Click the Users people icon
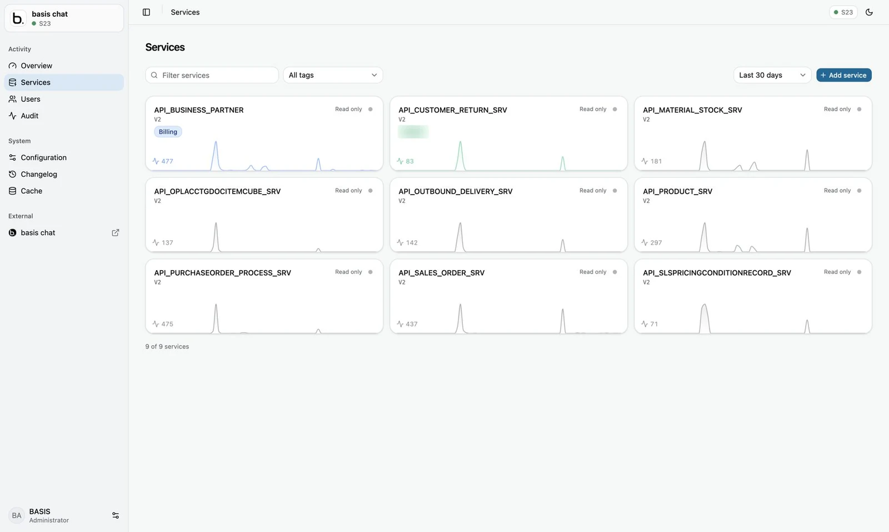The image size is (889, 532). pos(12,99)
